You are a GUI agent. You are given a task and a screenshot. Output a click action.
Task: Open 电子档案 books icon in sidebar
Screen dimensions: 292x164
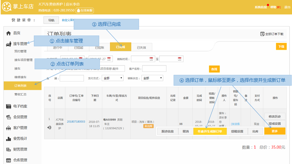pyautogui.click(x=8, y=106)
